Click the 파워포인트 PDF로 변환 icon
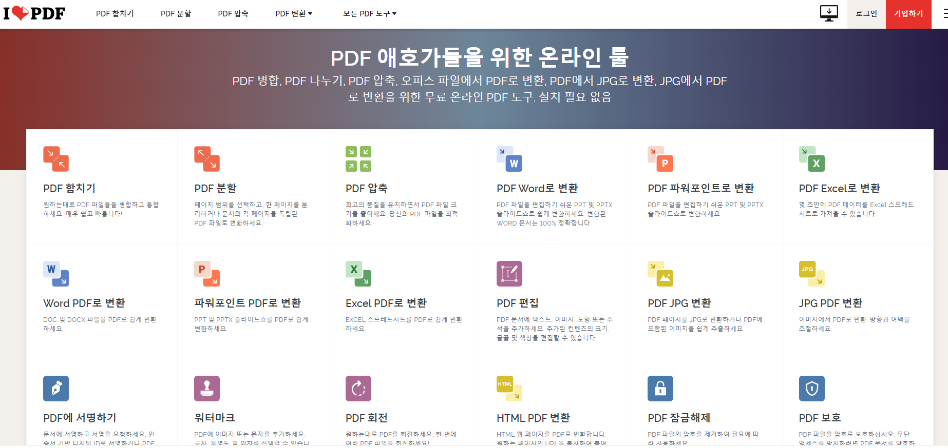 207,274
